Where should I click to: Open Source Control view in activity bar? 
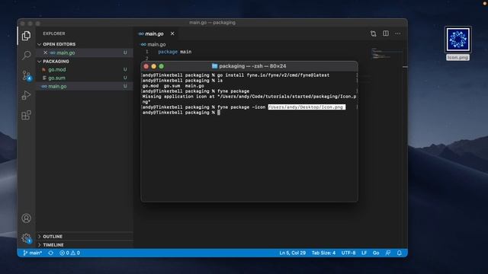[26, 75]
